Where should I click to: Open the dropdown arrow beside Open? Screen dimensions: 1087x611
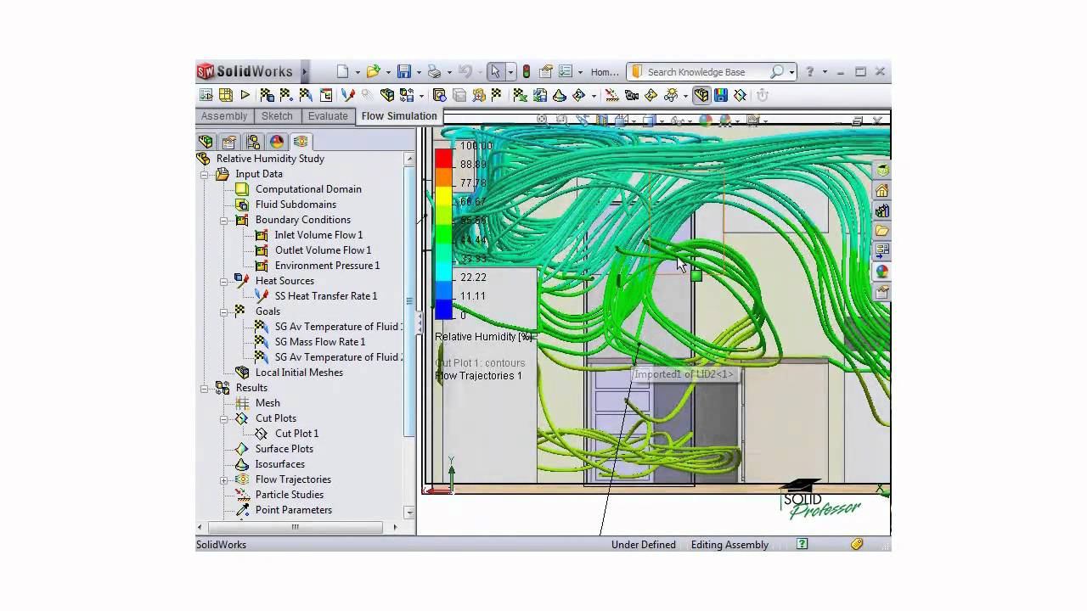pos(387,72)
